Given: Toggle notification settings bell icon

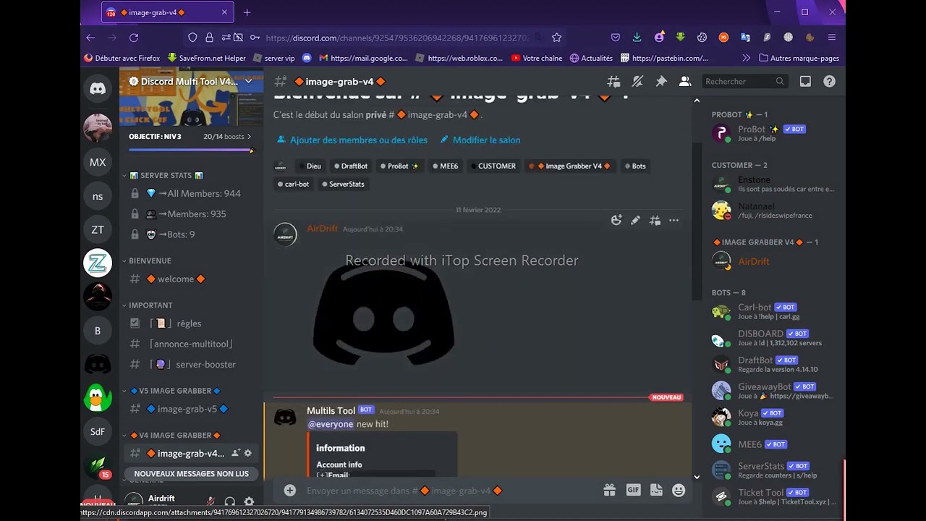Looking at the screenshot, I should pyautogui.click(x=637, y=82).
